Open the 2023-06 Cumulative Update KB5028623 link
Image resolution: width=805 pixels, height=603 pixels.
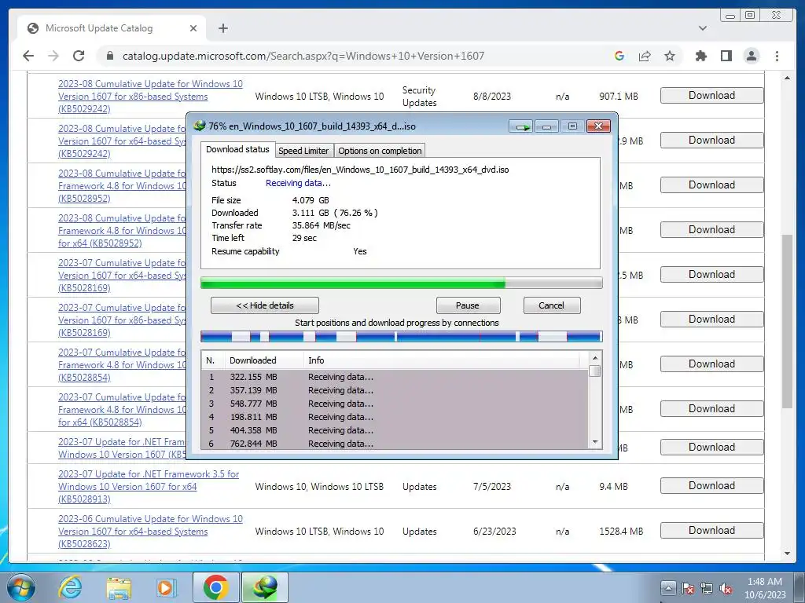tap(150, 532)
